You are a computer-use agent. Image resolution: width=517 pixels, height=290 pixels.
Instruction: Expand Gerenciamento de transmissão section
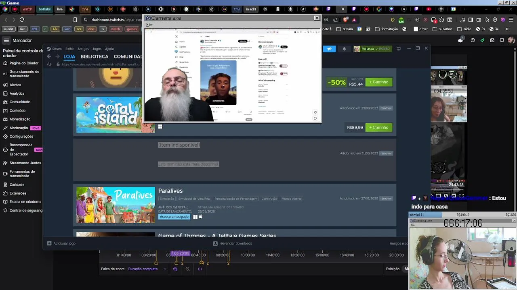[21, 74]
